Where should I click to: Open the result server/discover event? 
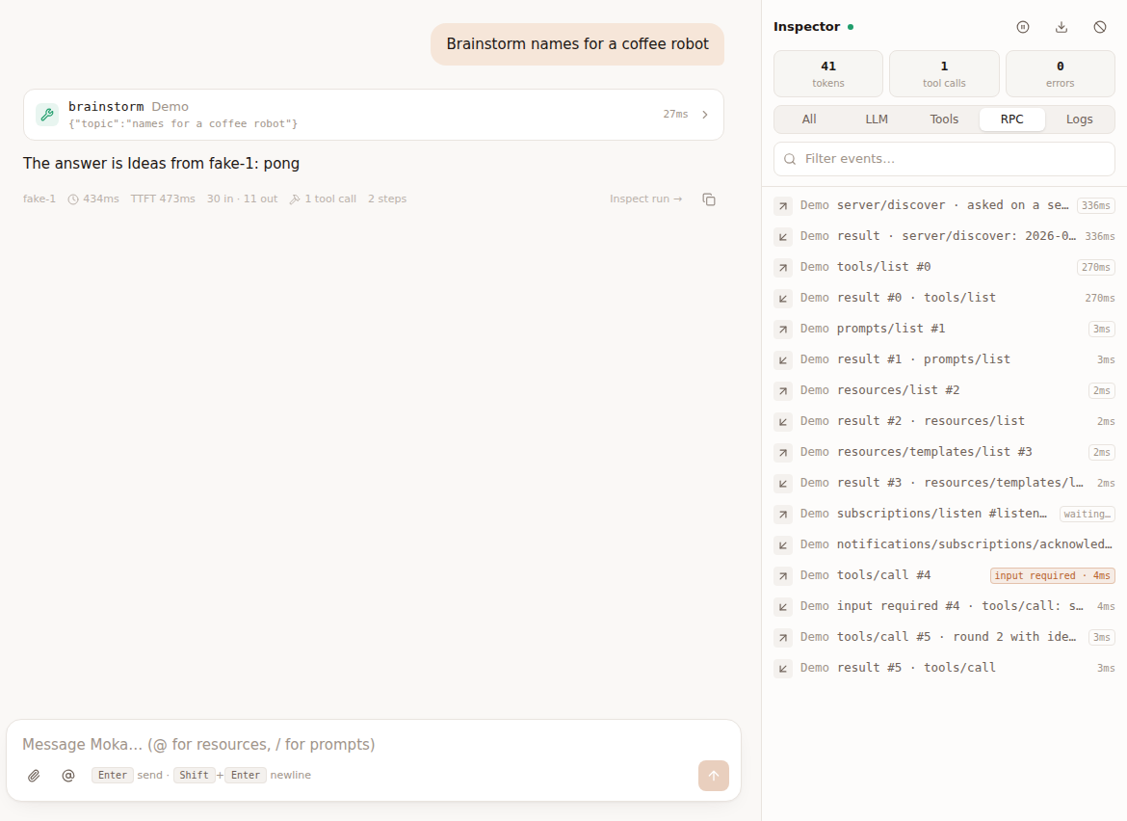coord(944,236)
